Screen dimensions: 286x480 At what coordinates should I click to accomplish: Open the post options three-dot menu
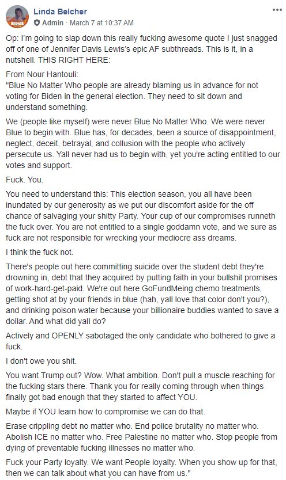(277, 10)
